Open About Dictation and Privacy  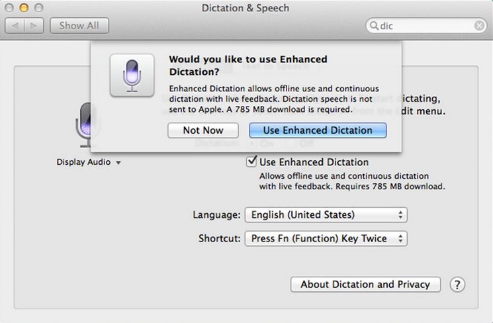366,285
